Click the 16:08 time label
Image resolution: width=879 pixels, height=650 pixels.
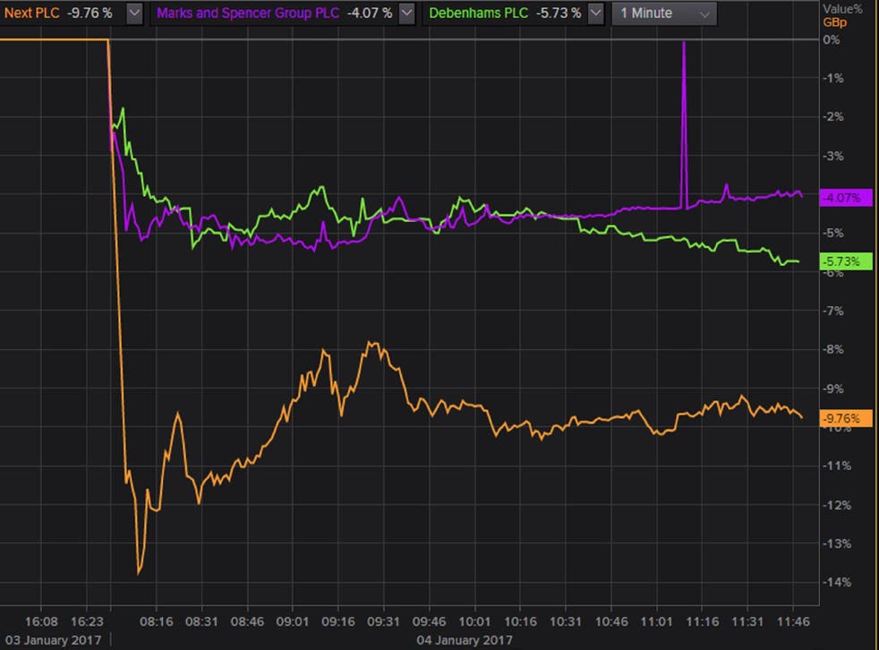coord(41,621)
